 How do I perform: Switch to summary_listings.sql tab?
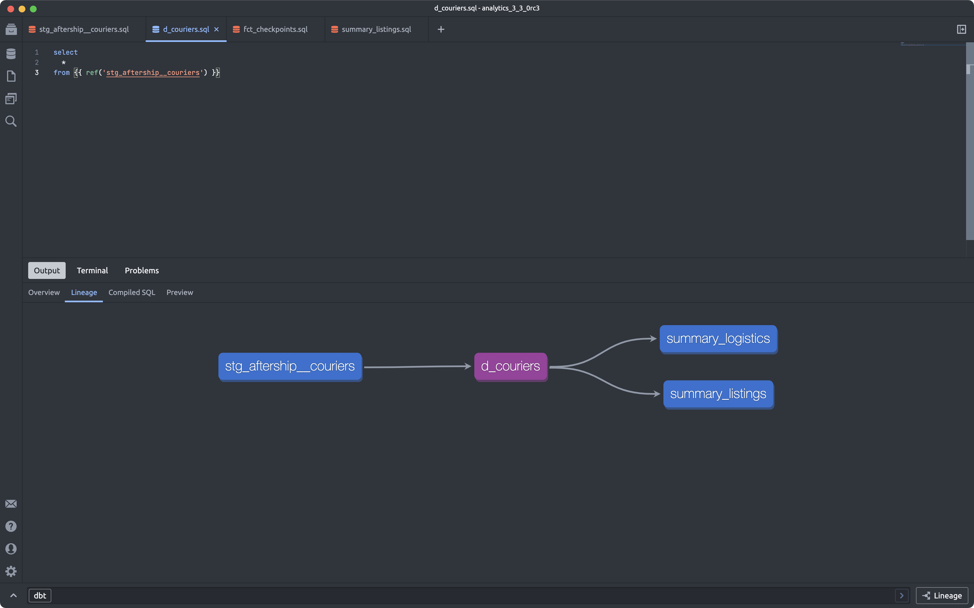pyautogui.click(x=377, y=29)
